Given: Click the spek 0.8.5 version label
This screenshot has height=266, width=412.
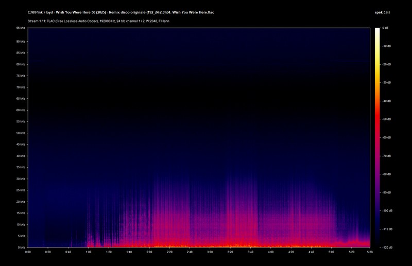Looking at the screenshot, I should click(382, 12).
